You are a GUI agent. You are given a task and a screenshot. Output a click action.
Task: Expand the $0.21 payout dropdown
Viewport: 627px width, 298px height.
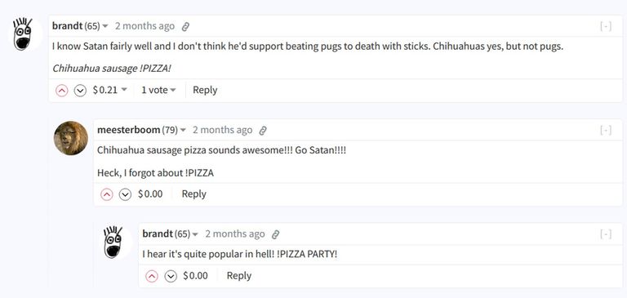(110, 90)
